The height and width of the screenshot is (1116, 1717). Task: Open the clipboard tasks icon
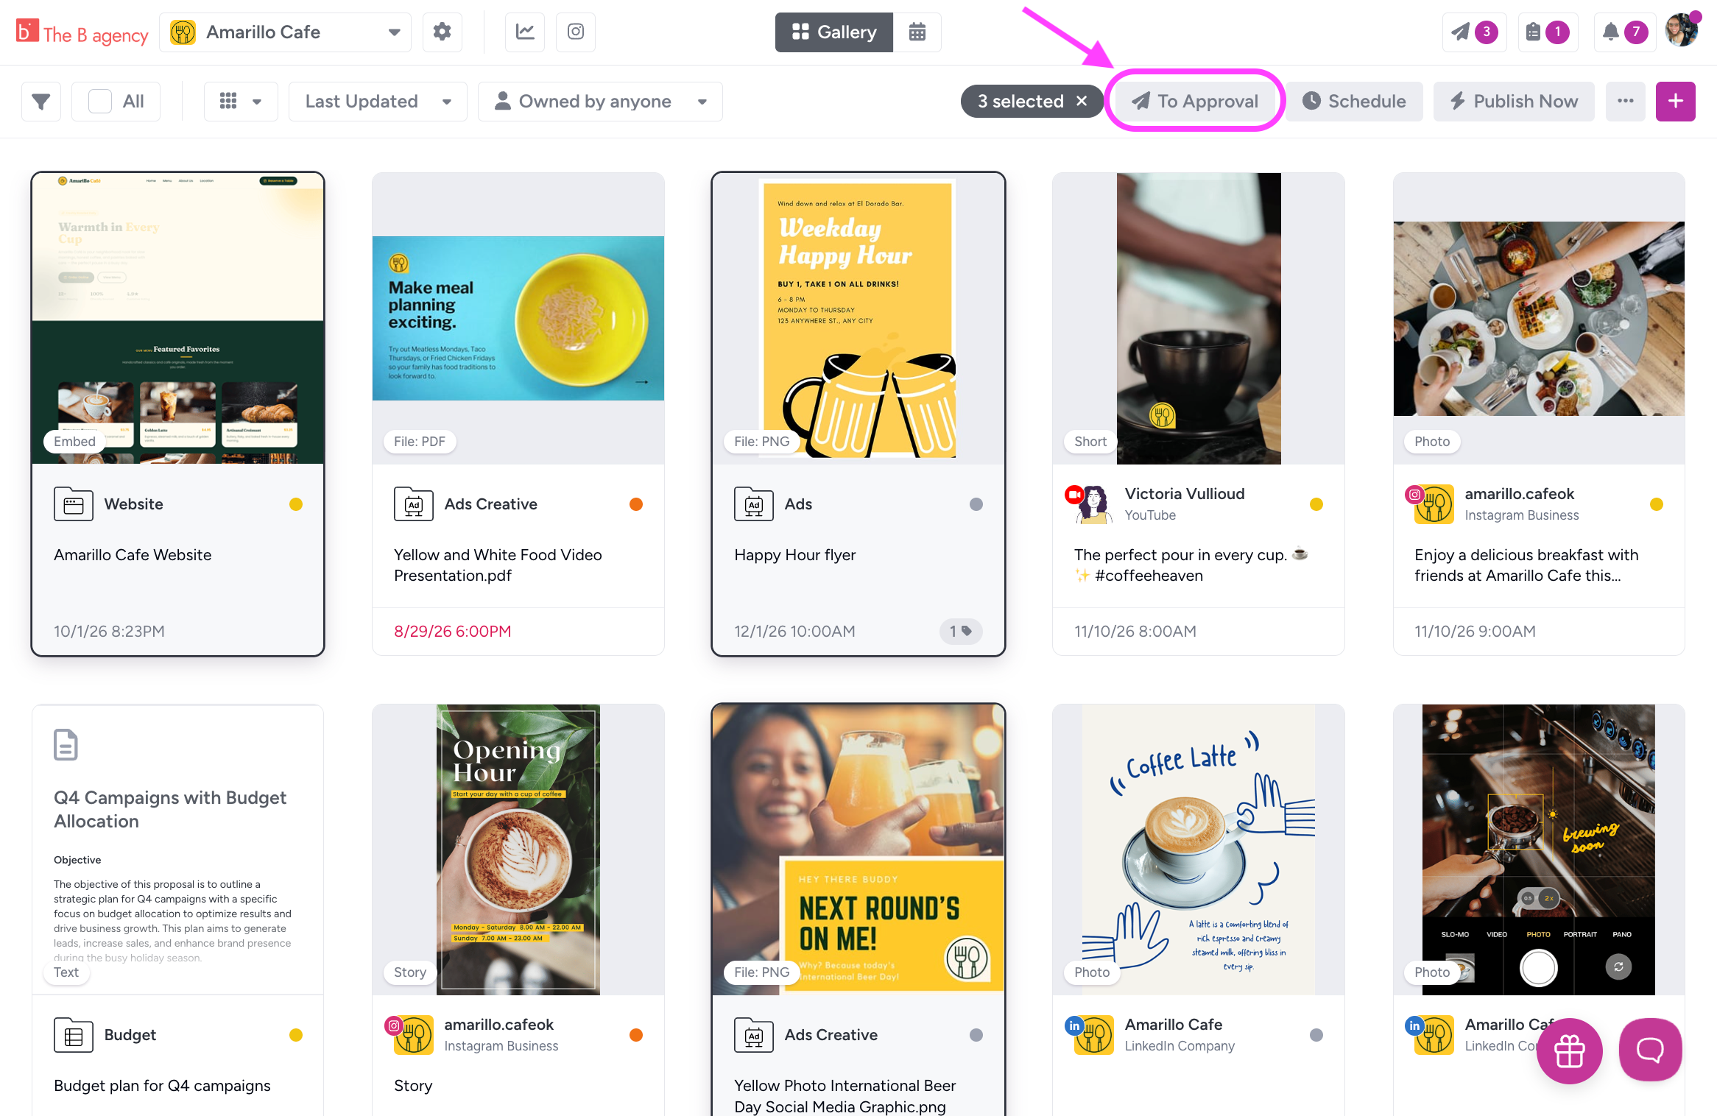tap(1548, 32)
